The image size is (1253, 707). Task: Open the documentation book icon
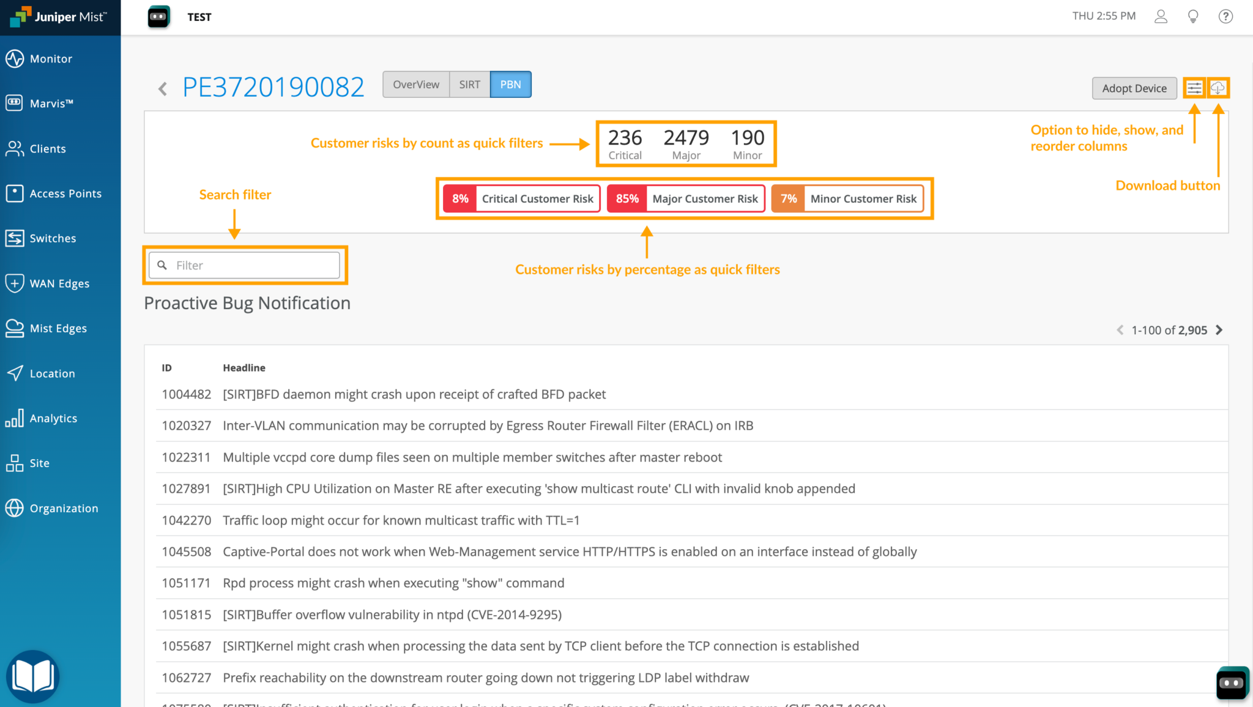tap(33, 677)
